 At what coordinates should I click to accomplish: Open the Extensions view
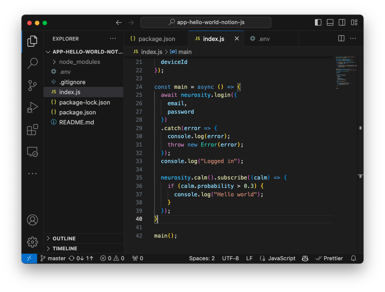click(33, 130)
